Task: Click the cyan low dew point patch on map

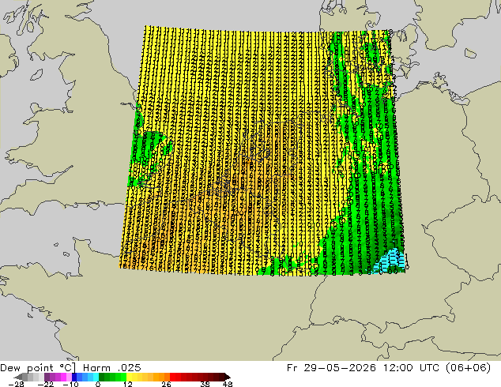Action: pos(390,260)
